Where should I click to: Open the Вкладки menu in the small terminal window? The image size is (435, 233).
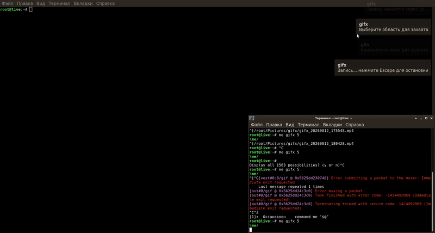[332, 125]
